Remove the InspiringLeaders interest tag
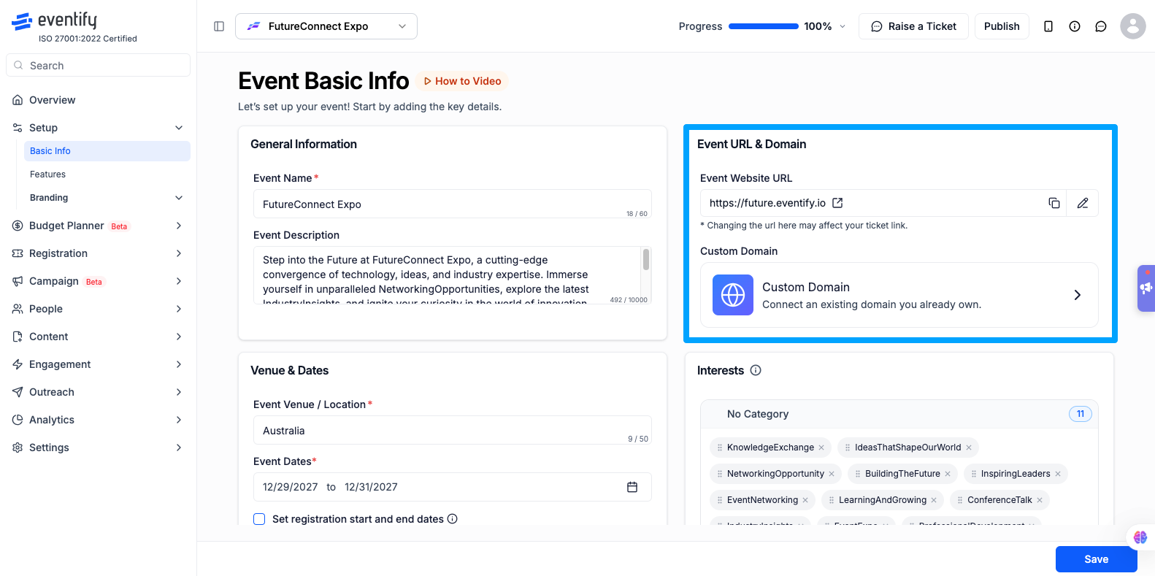The height and width of the screenshot is (576, 1155). coord(1058,474)
